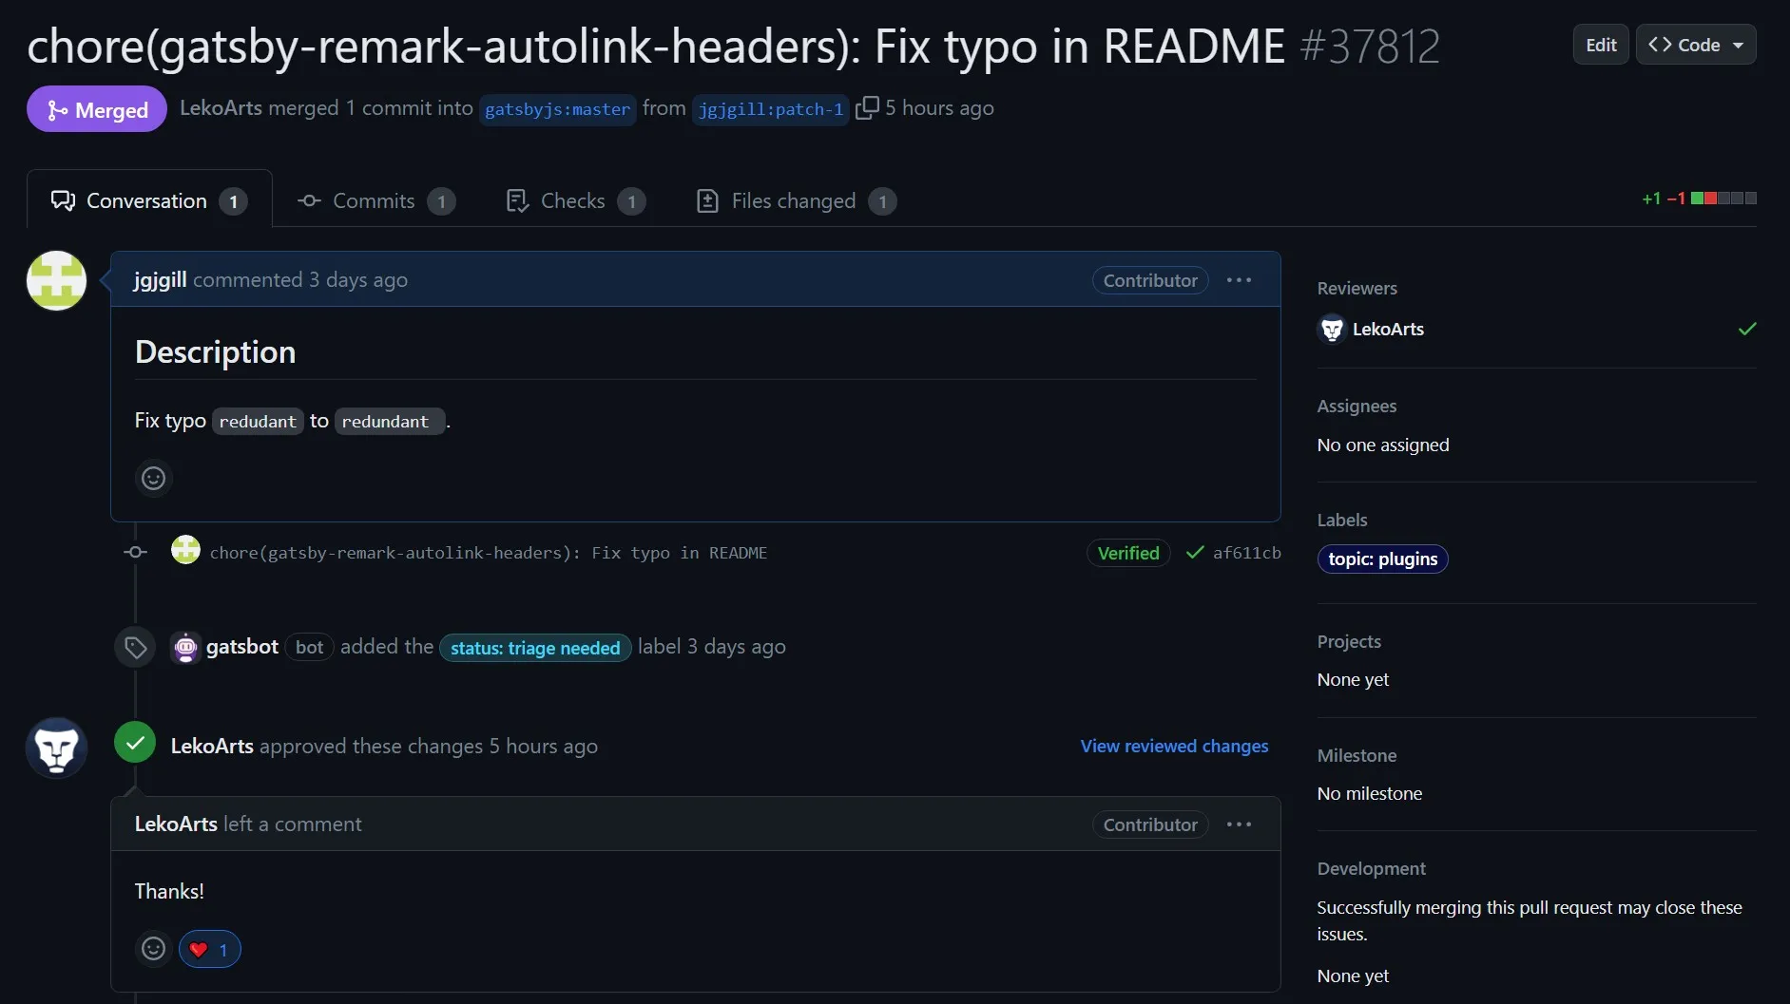Click the LekoArts reviewer avatar in sidebar
The image size is (1790, 1004).
[x=1332, y=330]
